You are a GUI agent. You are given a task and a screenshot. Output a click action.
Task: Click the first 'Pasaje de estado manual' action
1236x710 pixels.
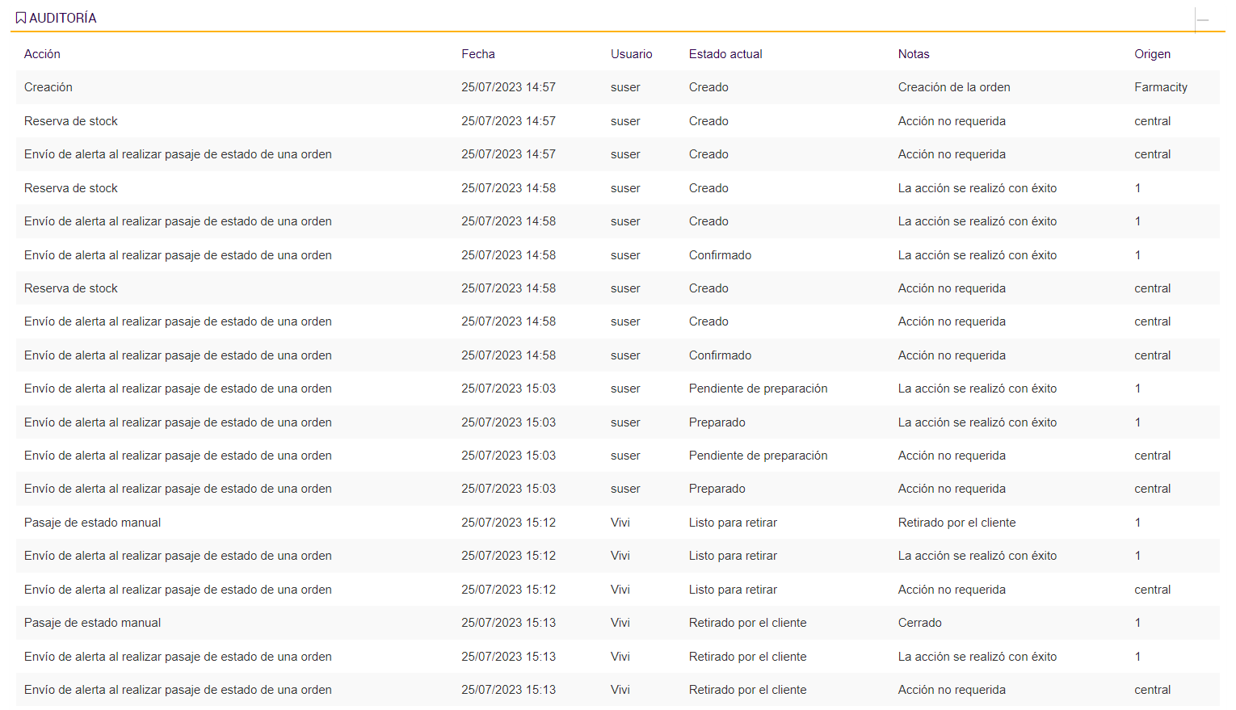(x=93, y=523)
